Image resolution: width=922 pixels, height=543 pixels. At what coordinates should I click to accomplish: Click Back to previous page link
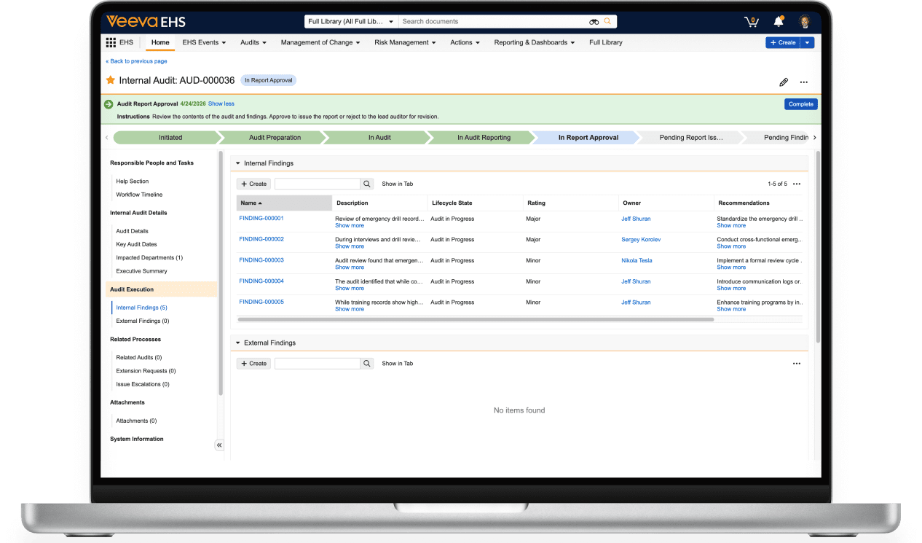click(x=136, y=61)
